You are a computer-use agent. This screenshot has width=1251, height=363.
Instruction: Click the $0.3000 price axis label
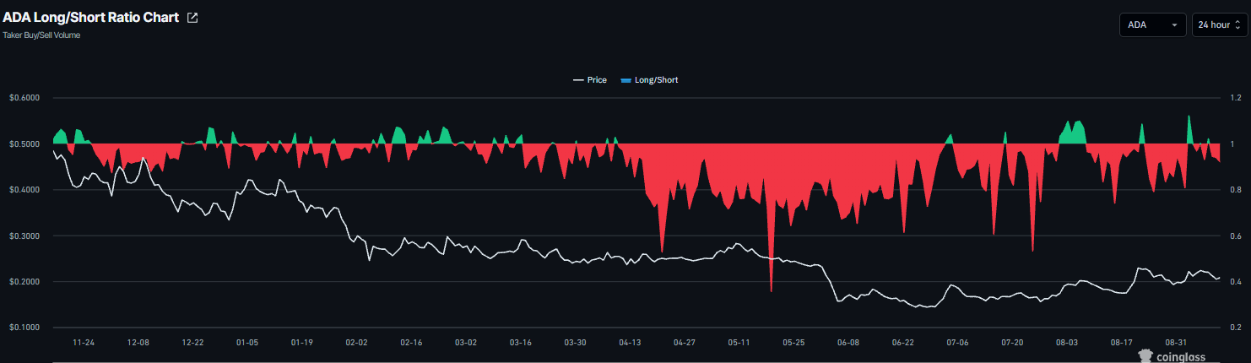(24, 236)
